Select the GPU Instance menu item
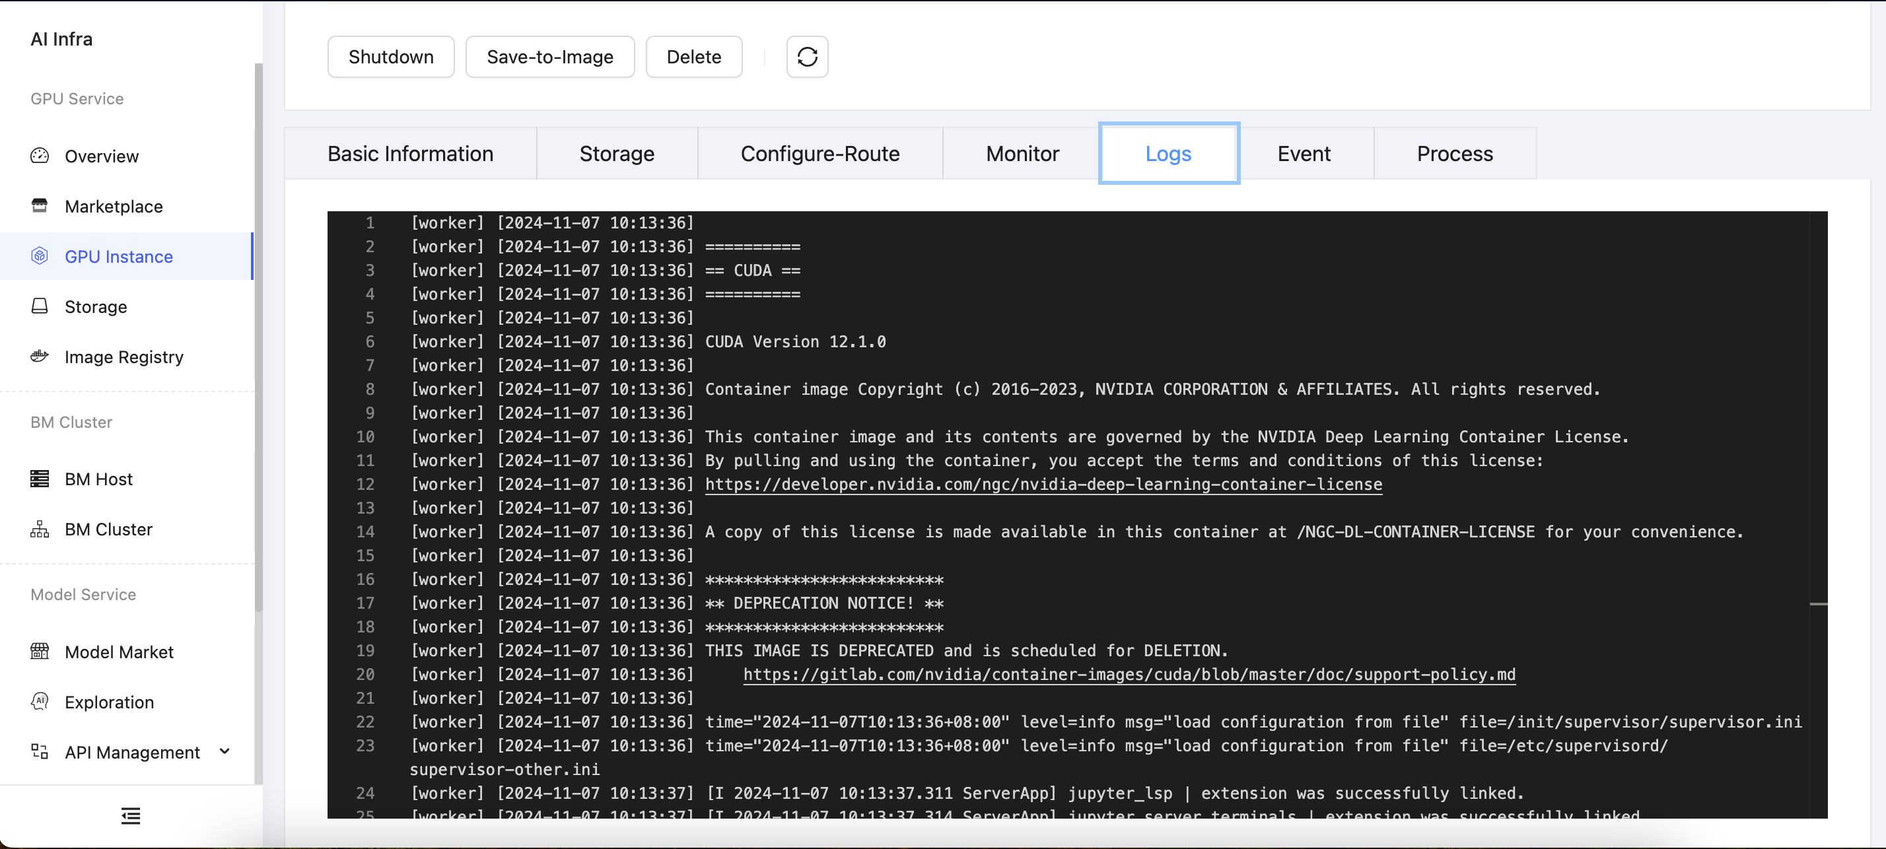The height and width of the screenshot is (849, 1886). click(127, 256)
